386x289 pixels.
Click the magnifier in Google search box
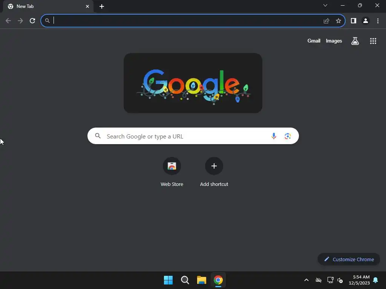pos(98,135)
